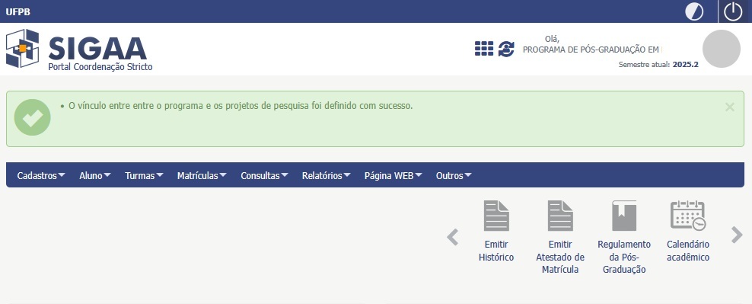Toggle the high-contrast mode icon

point(694,11)
